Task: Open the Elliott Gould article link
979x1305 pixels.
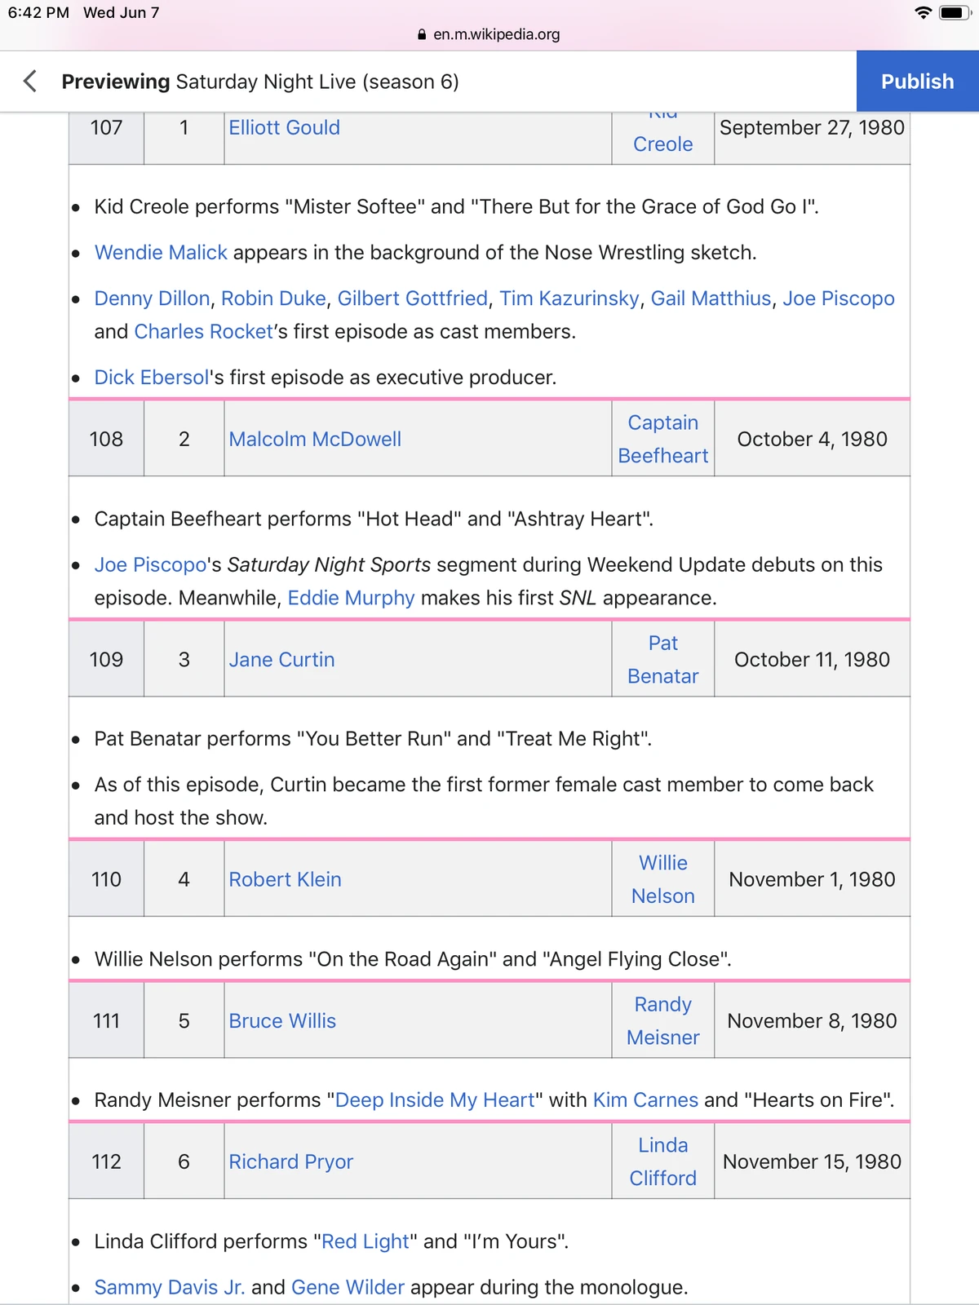Action: pos(284,128)
